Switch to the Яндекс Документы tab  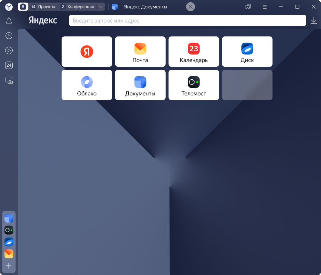coord(145,7)
